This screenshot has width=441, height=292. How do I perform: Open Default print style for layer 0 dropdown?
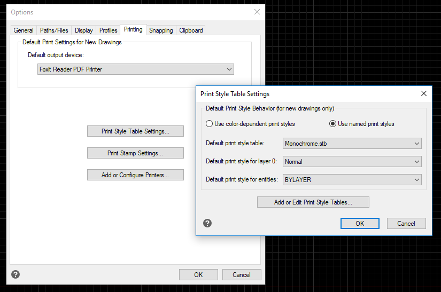pyautogui.click(x=352, y=161)
